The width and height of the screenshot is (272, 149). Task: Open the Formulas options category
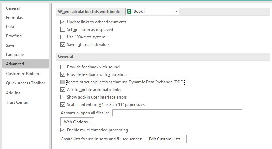[25, 18]
